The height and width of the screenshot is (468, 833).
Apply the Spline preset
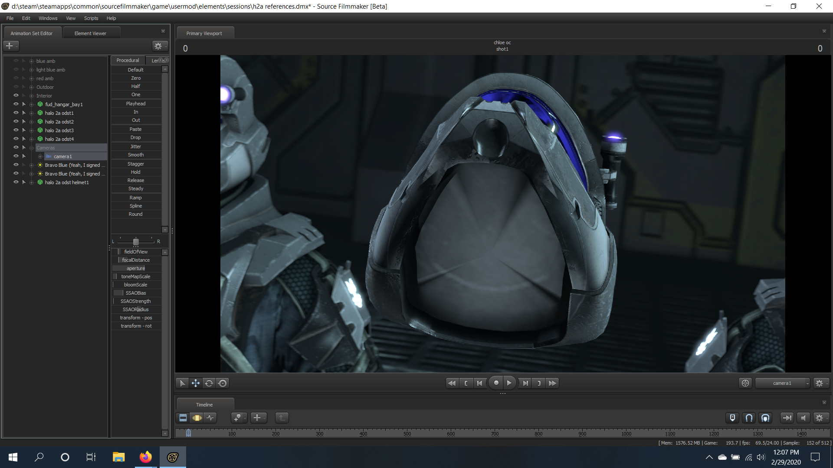(x=136, y=206)
